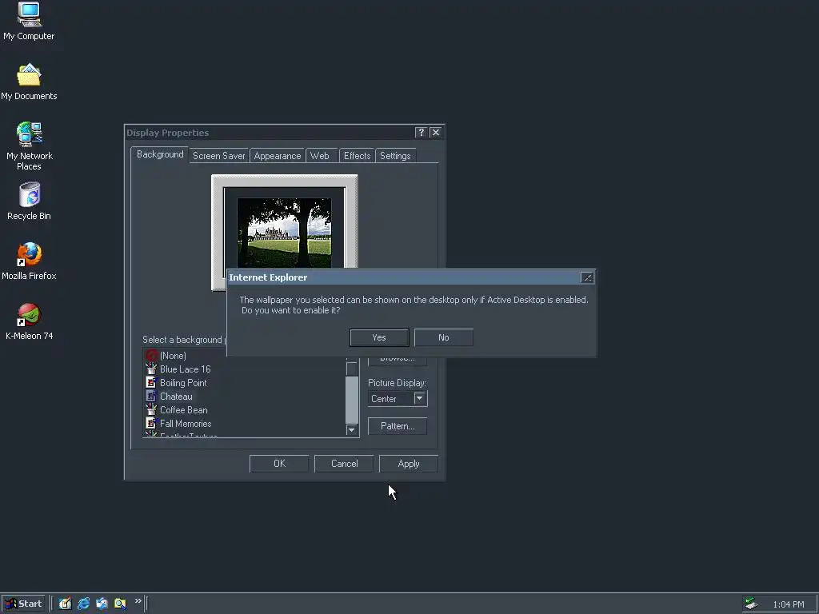819x614 pixels.
Task: Expand hidden quick launch items chevron
Action: [x=138, y=601]
